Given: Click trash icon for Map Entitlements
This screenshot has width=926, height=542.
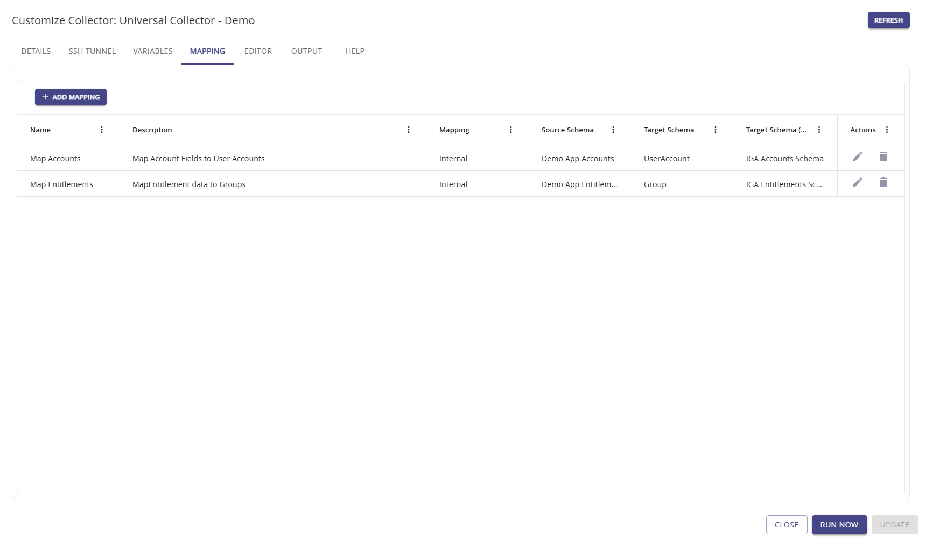Looking at the screenshot, I should [883, 182].
